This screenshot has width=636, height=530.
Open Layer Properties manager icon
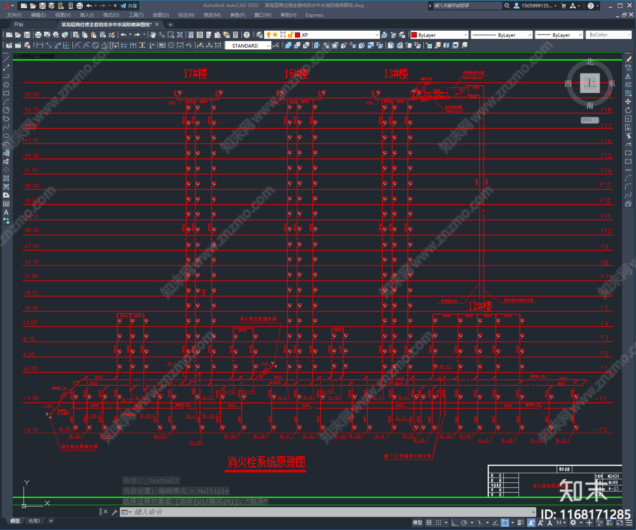tap(259, 35)
